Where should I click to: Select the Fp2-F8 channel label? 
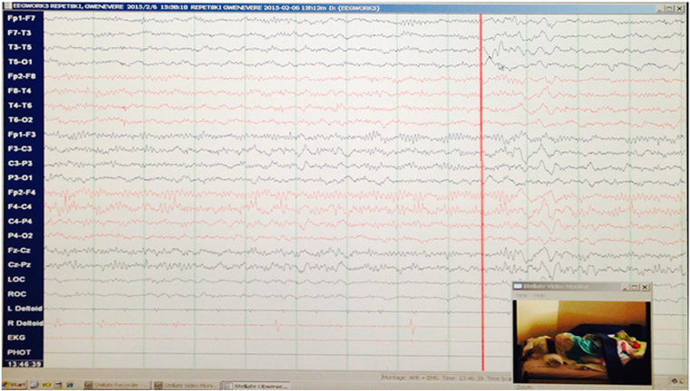pos(21,76)
